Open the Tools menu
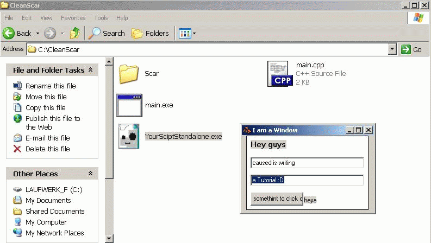 click(x=101, y=18)
